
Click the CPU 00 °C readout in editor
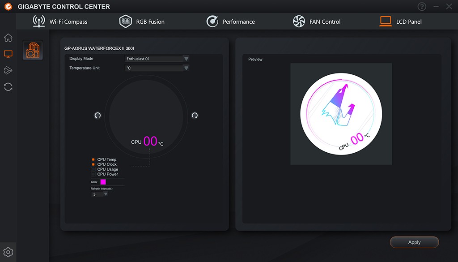click(x=147, y=142)
